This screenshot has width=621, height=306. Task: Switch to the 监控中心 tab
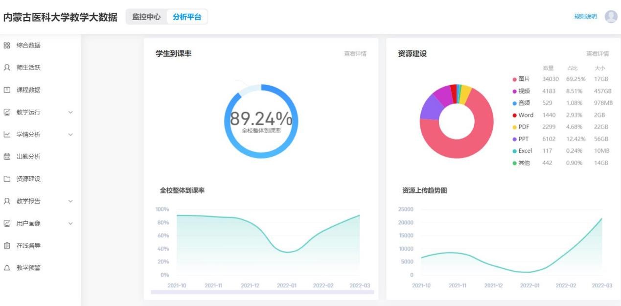pos(146,17)
